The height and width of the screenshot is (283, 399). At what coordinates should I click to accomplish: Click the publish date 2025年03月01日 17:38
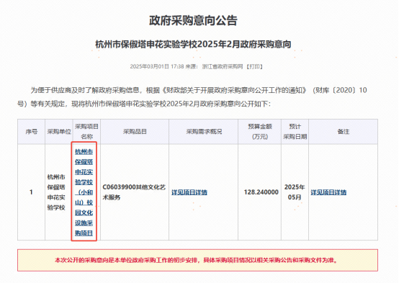(157, 67)
